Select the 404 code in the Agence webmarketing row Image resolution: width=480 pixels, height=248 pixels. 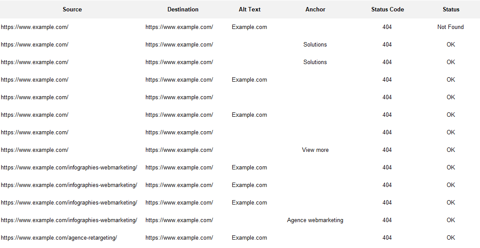click(387, 220)
